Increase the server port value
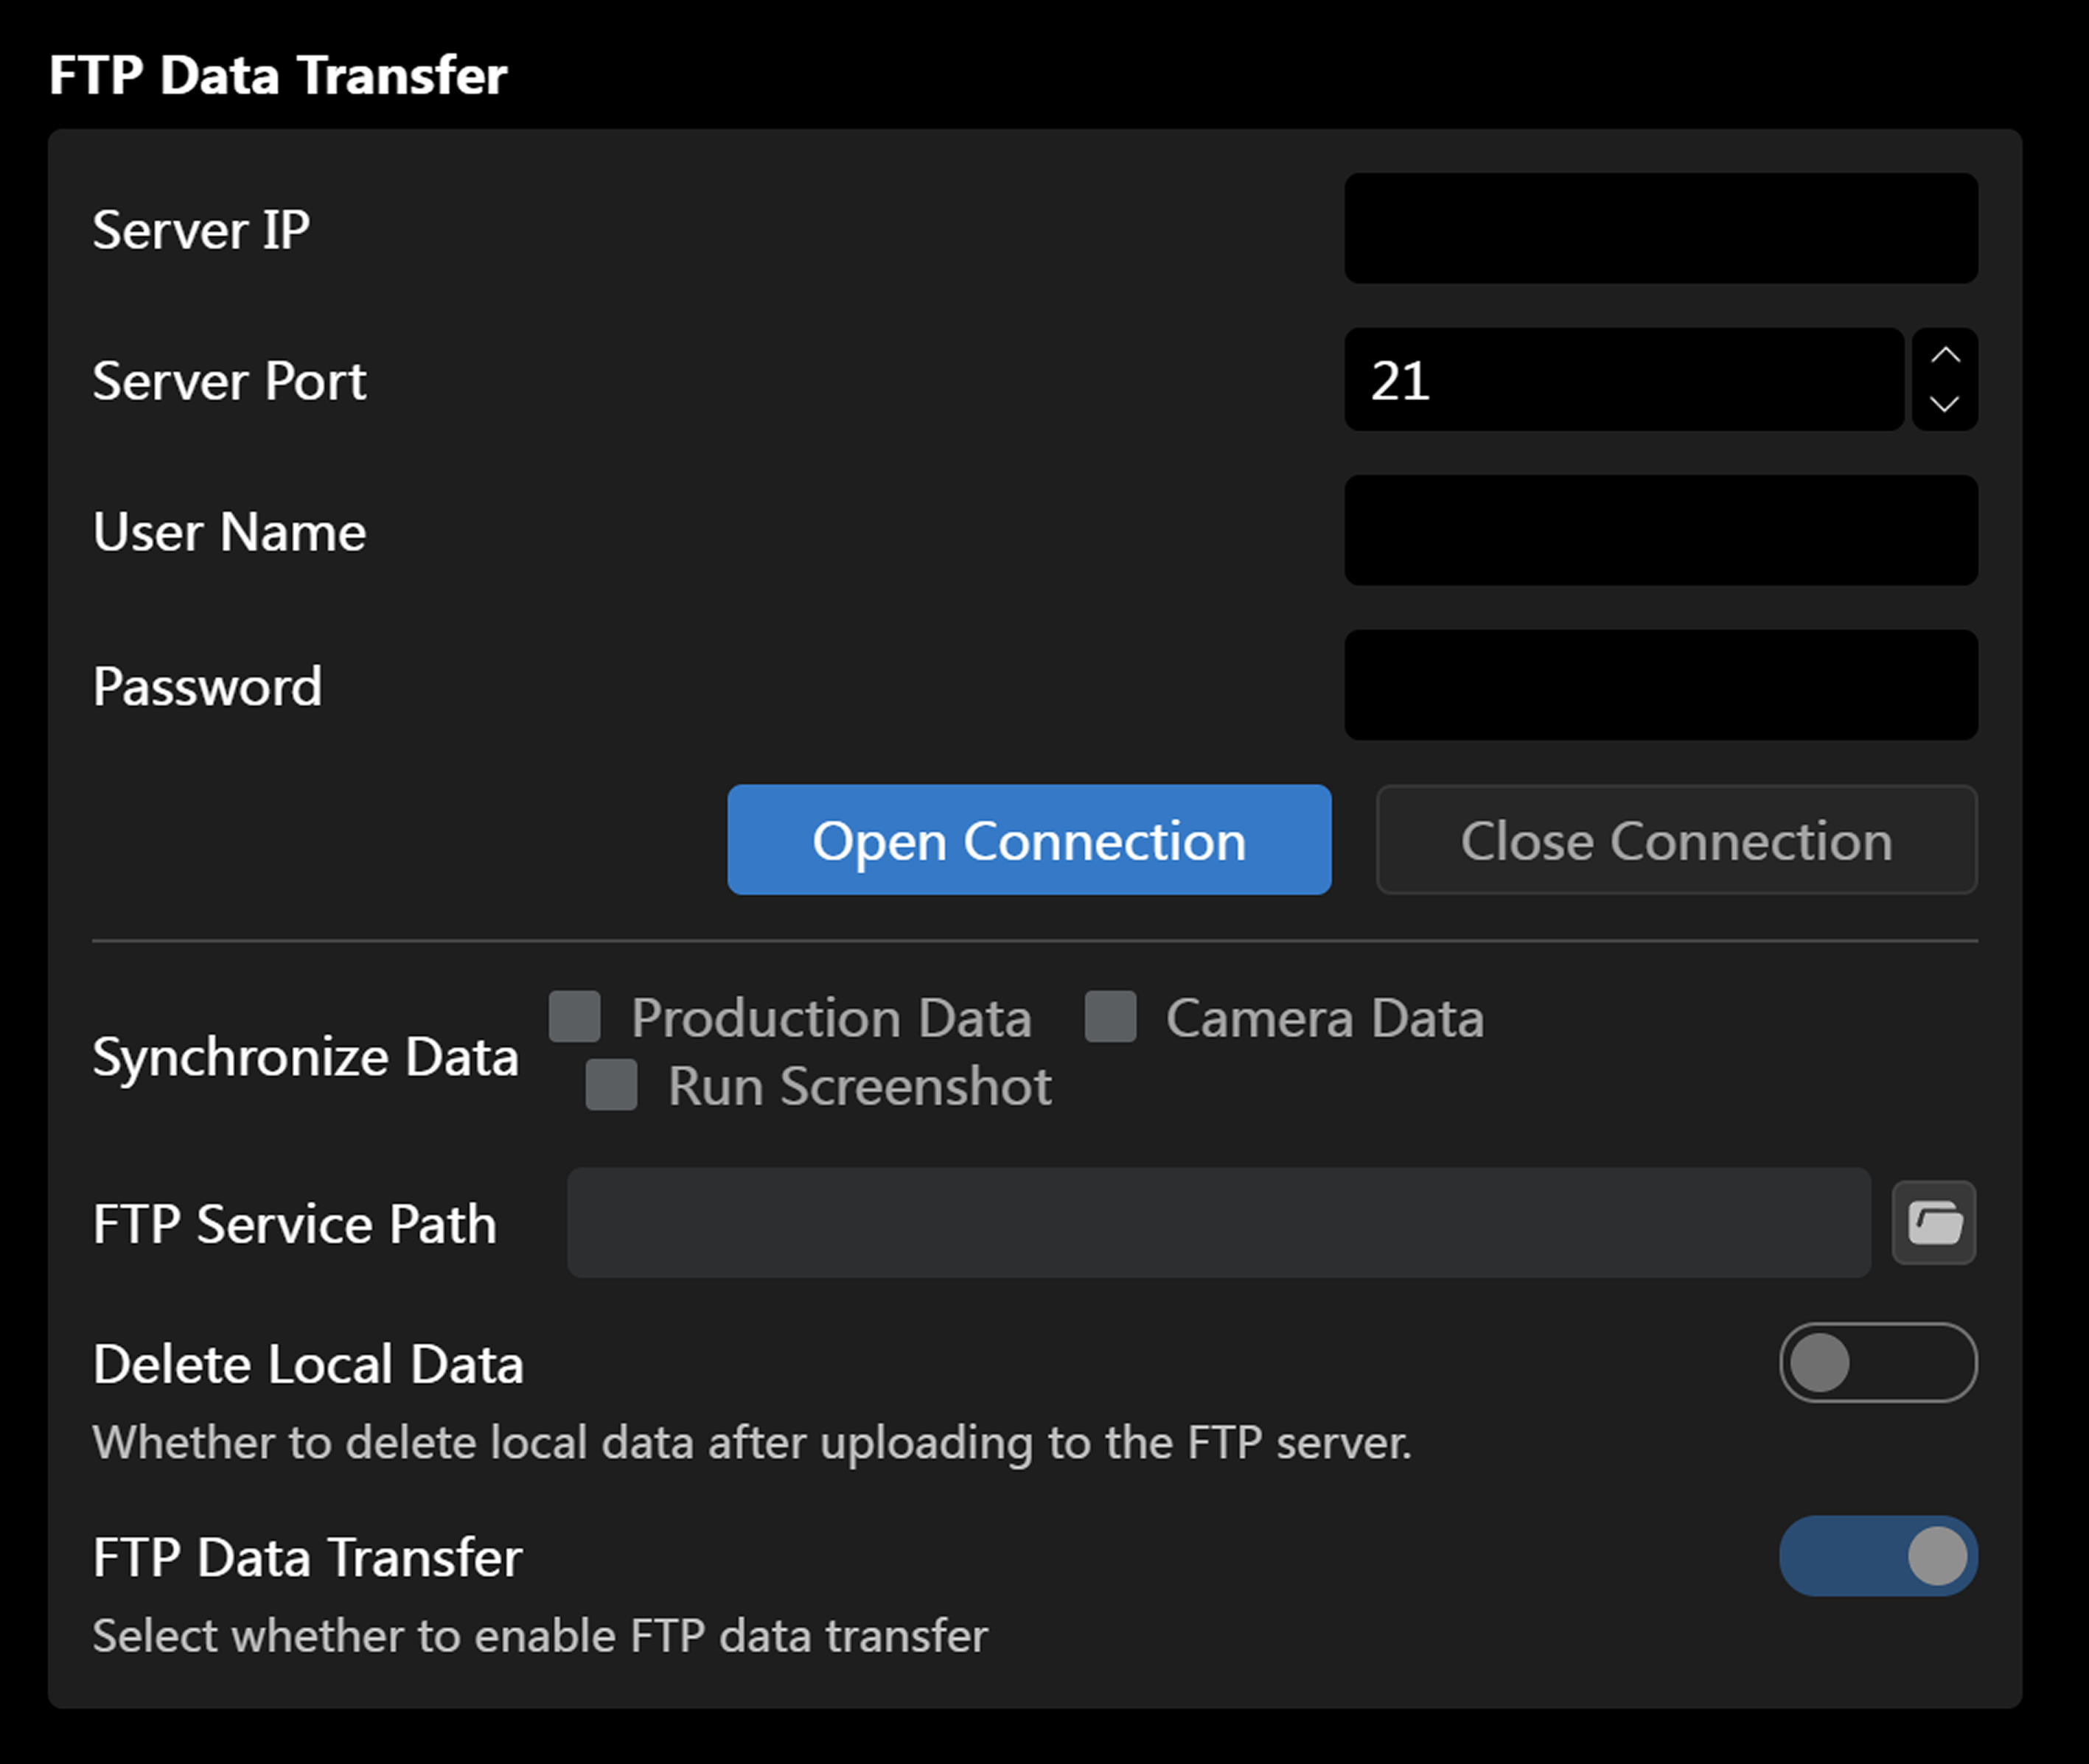 click(1944, 356)
